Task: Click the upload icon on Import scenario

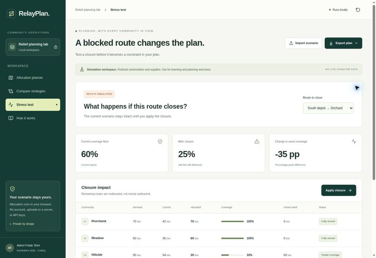Action: click(x=291, y=43)
